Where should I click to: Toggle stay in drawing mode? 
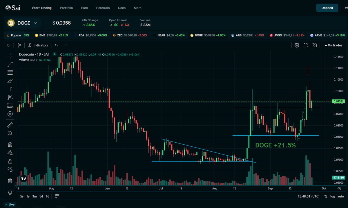pyautogui.click(x=10, y=153)
